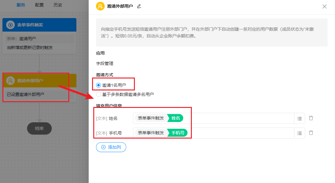Screen dimensions: 335x183
Task: Switch to the 配置 tab
Action: coord(39,5)
